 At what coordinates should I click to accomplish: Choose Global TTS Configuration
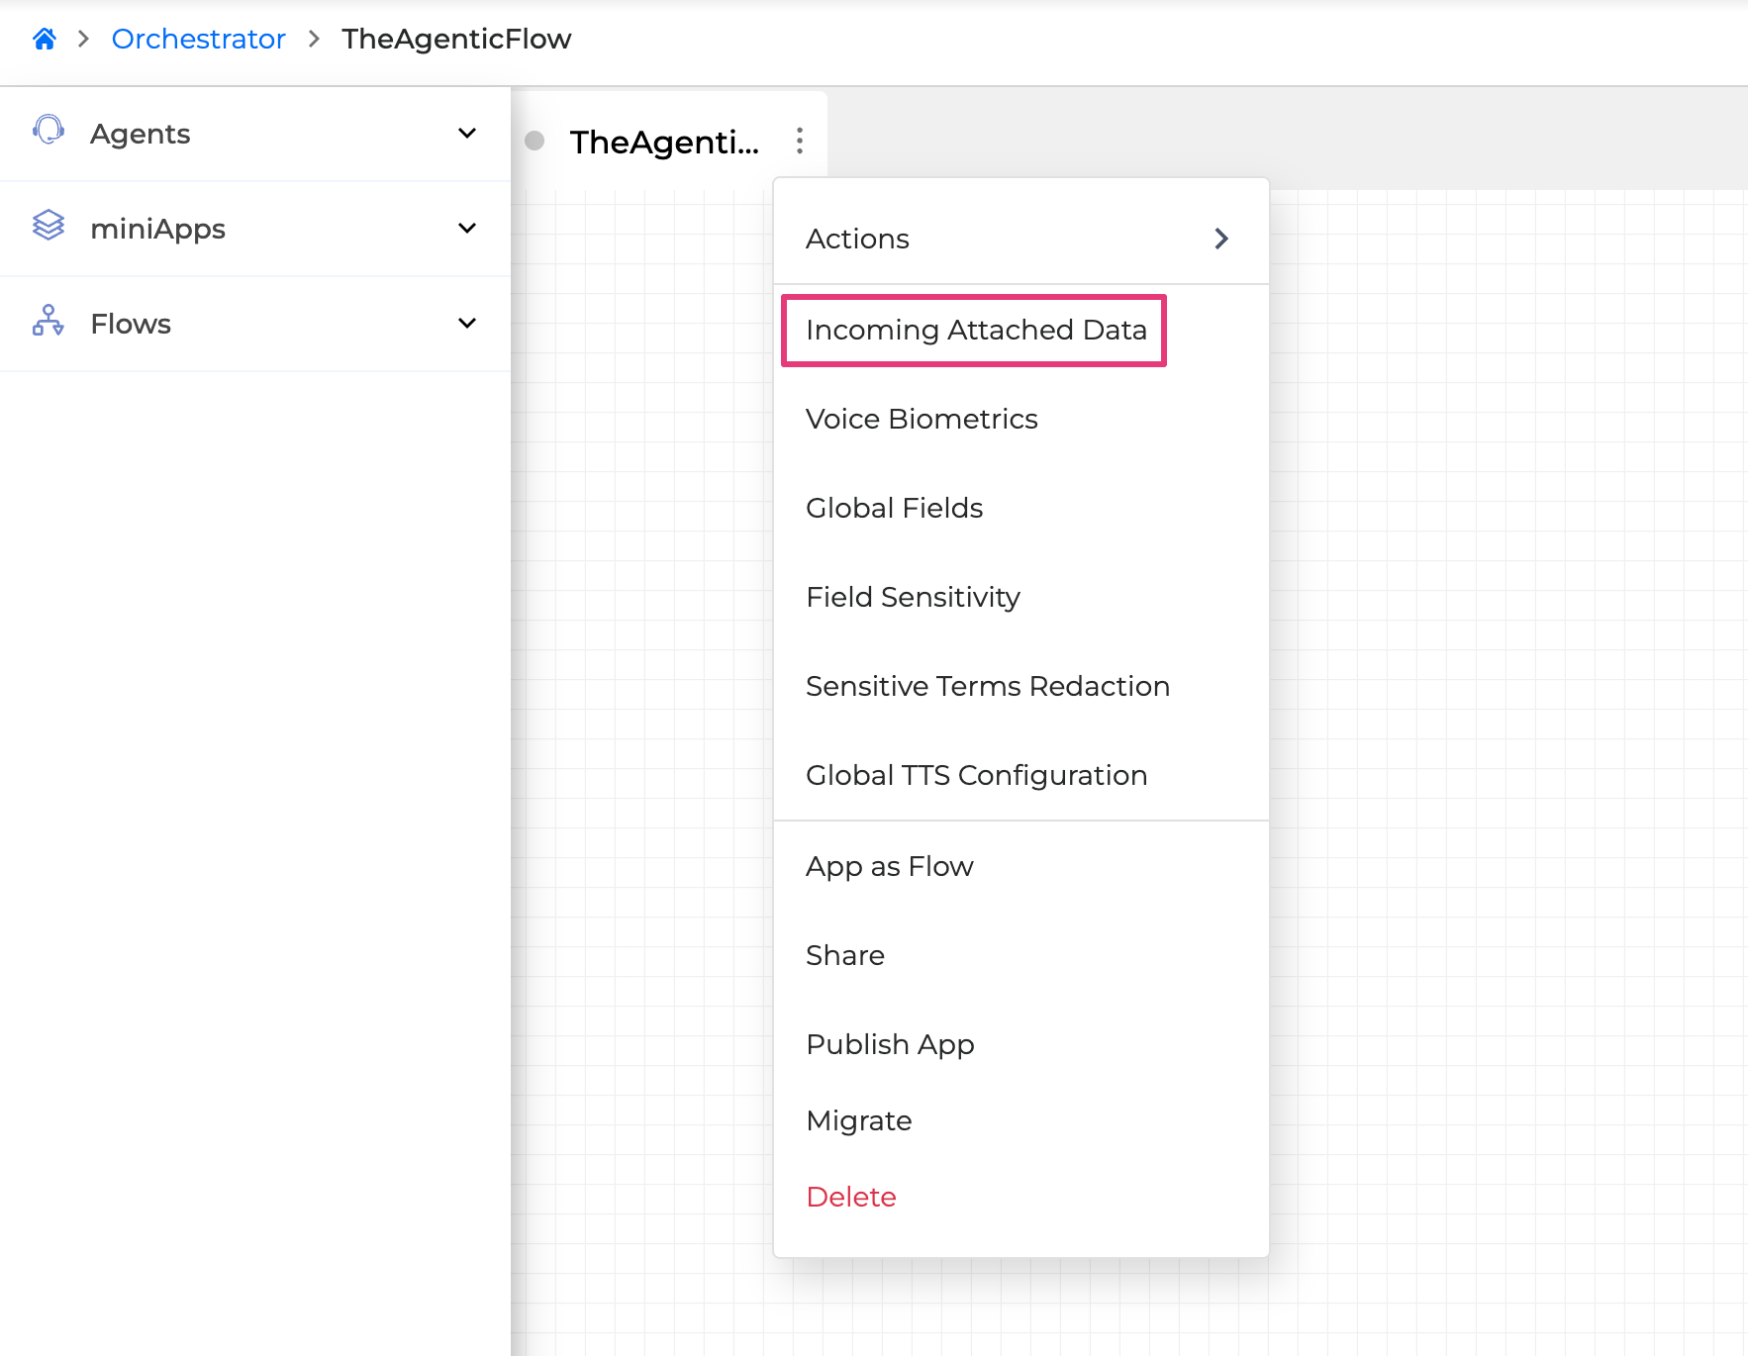(976, 775)
